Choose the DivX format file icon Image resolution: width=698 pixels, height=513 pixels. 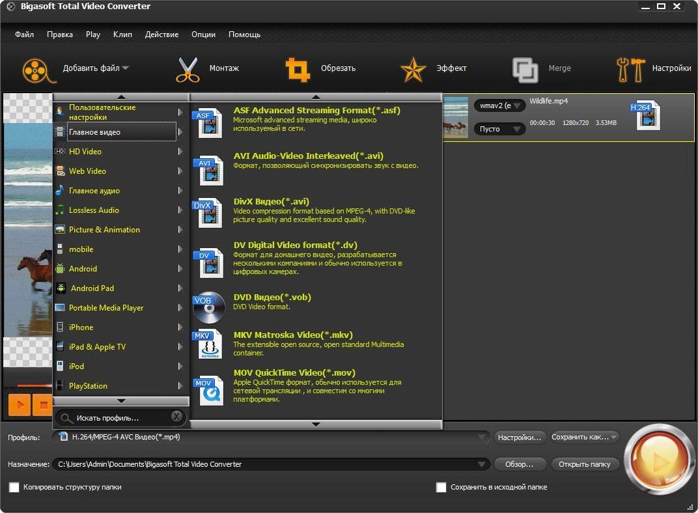[x=208, y=213]
